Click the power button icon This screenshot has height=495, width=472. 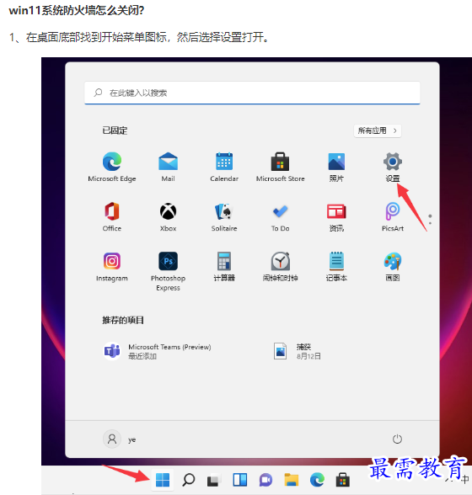tap(397, 439)
